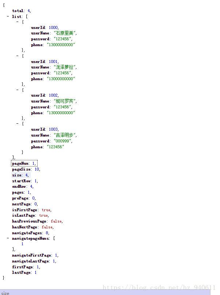This screenshot has height=295, width=220.
Task: Select userId value 1003
Action: [x=53, y=129]
